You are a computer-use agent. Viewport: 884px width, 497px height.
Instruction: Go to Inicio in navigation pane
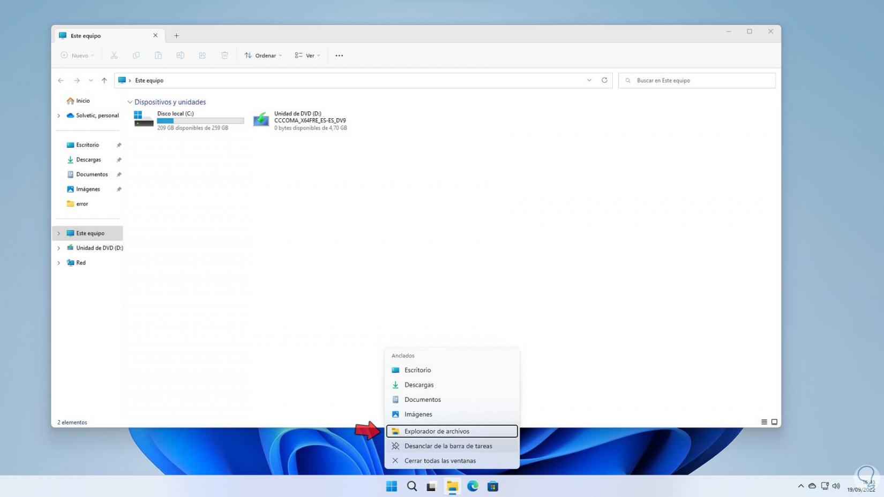pos(78,101)
